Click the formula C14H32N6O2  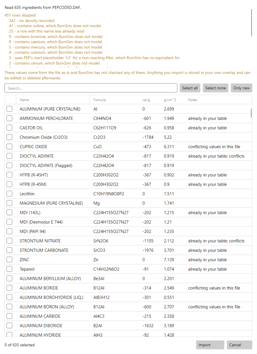(x=106, y=269)
